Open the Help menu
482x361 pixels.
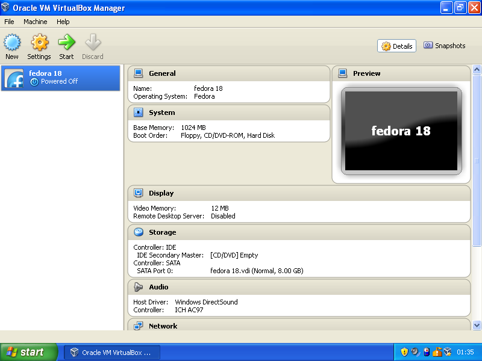(x=63, y=22)
